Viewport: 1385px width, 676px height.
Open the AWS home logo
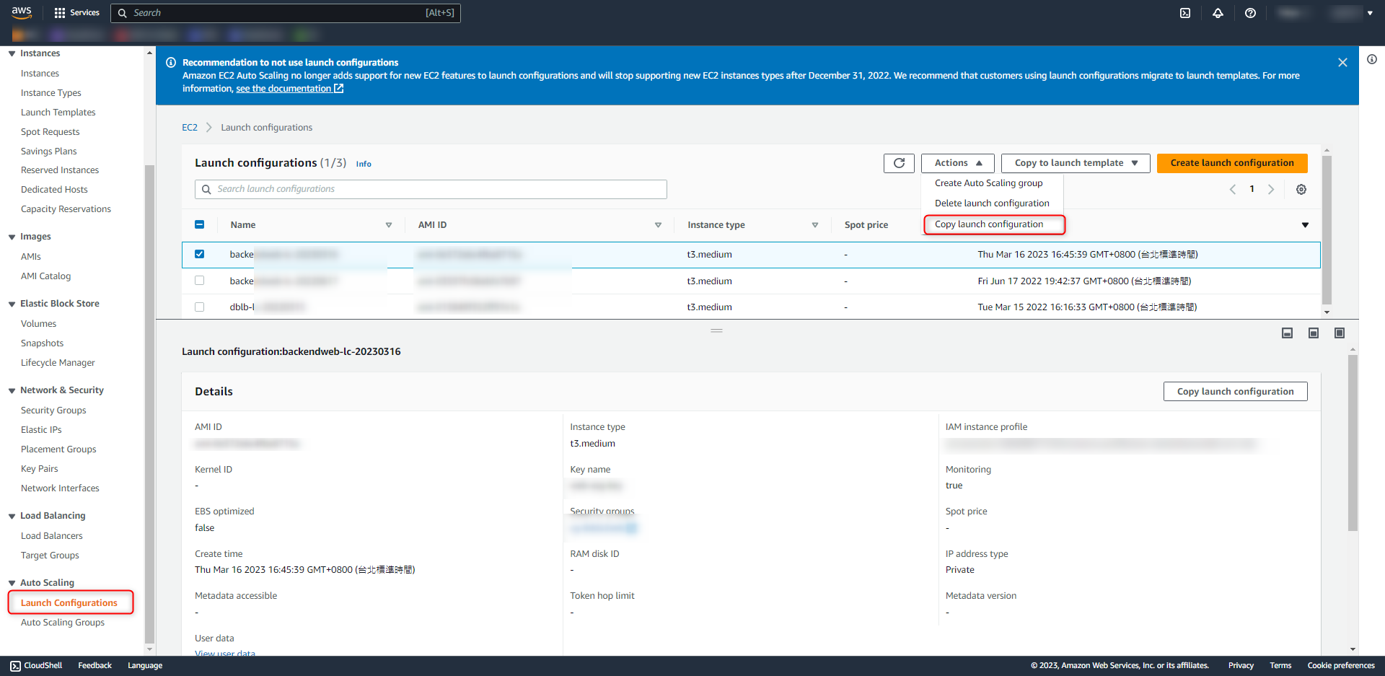[x=22, y=12]
